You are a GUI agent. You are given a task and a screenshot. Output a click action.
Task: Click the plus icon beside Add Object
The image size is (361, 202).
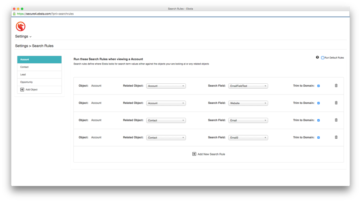[x=22, y=90]
